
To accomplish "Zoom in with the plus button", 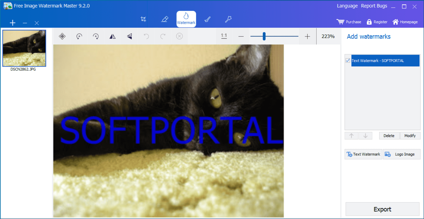I will click(307, 36).
